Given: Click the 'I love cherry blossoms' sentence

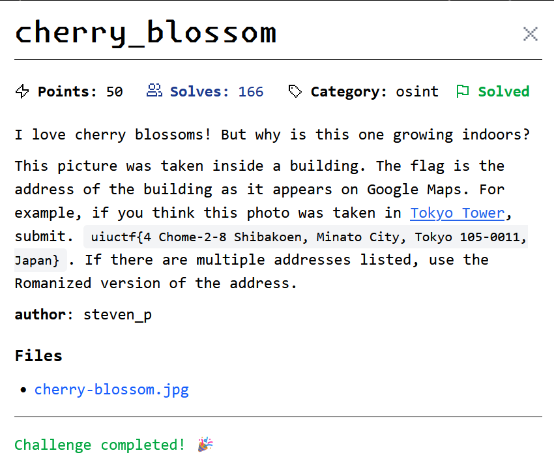Looking at the screenshot, I should [113, 135].
